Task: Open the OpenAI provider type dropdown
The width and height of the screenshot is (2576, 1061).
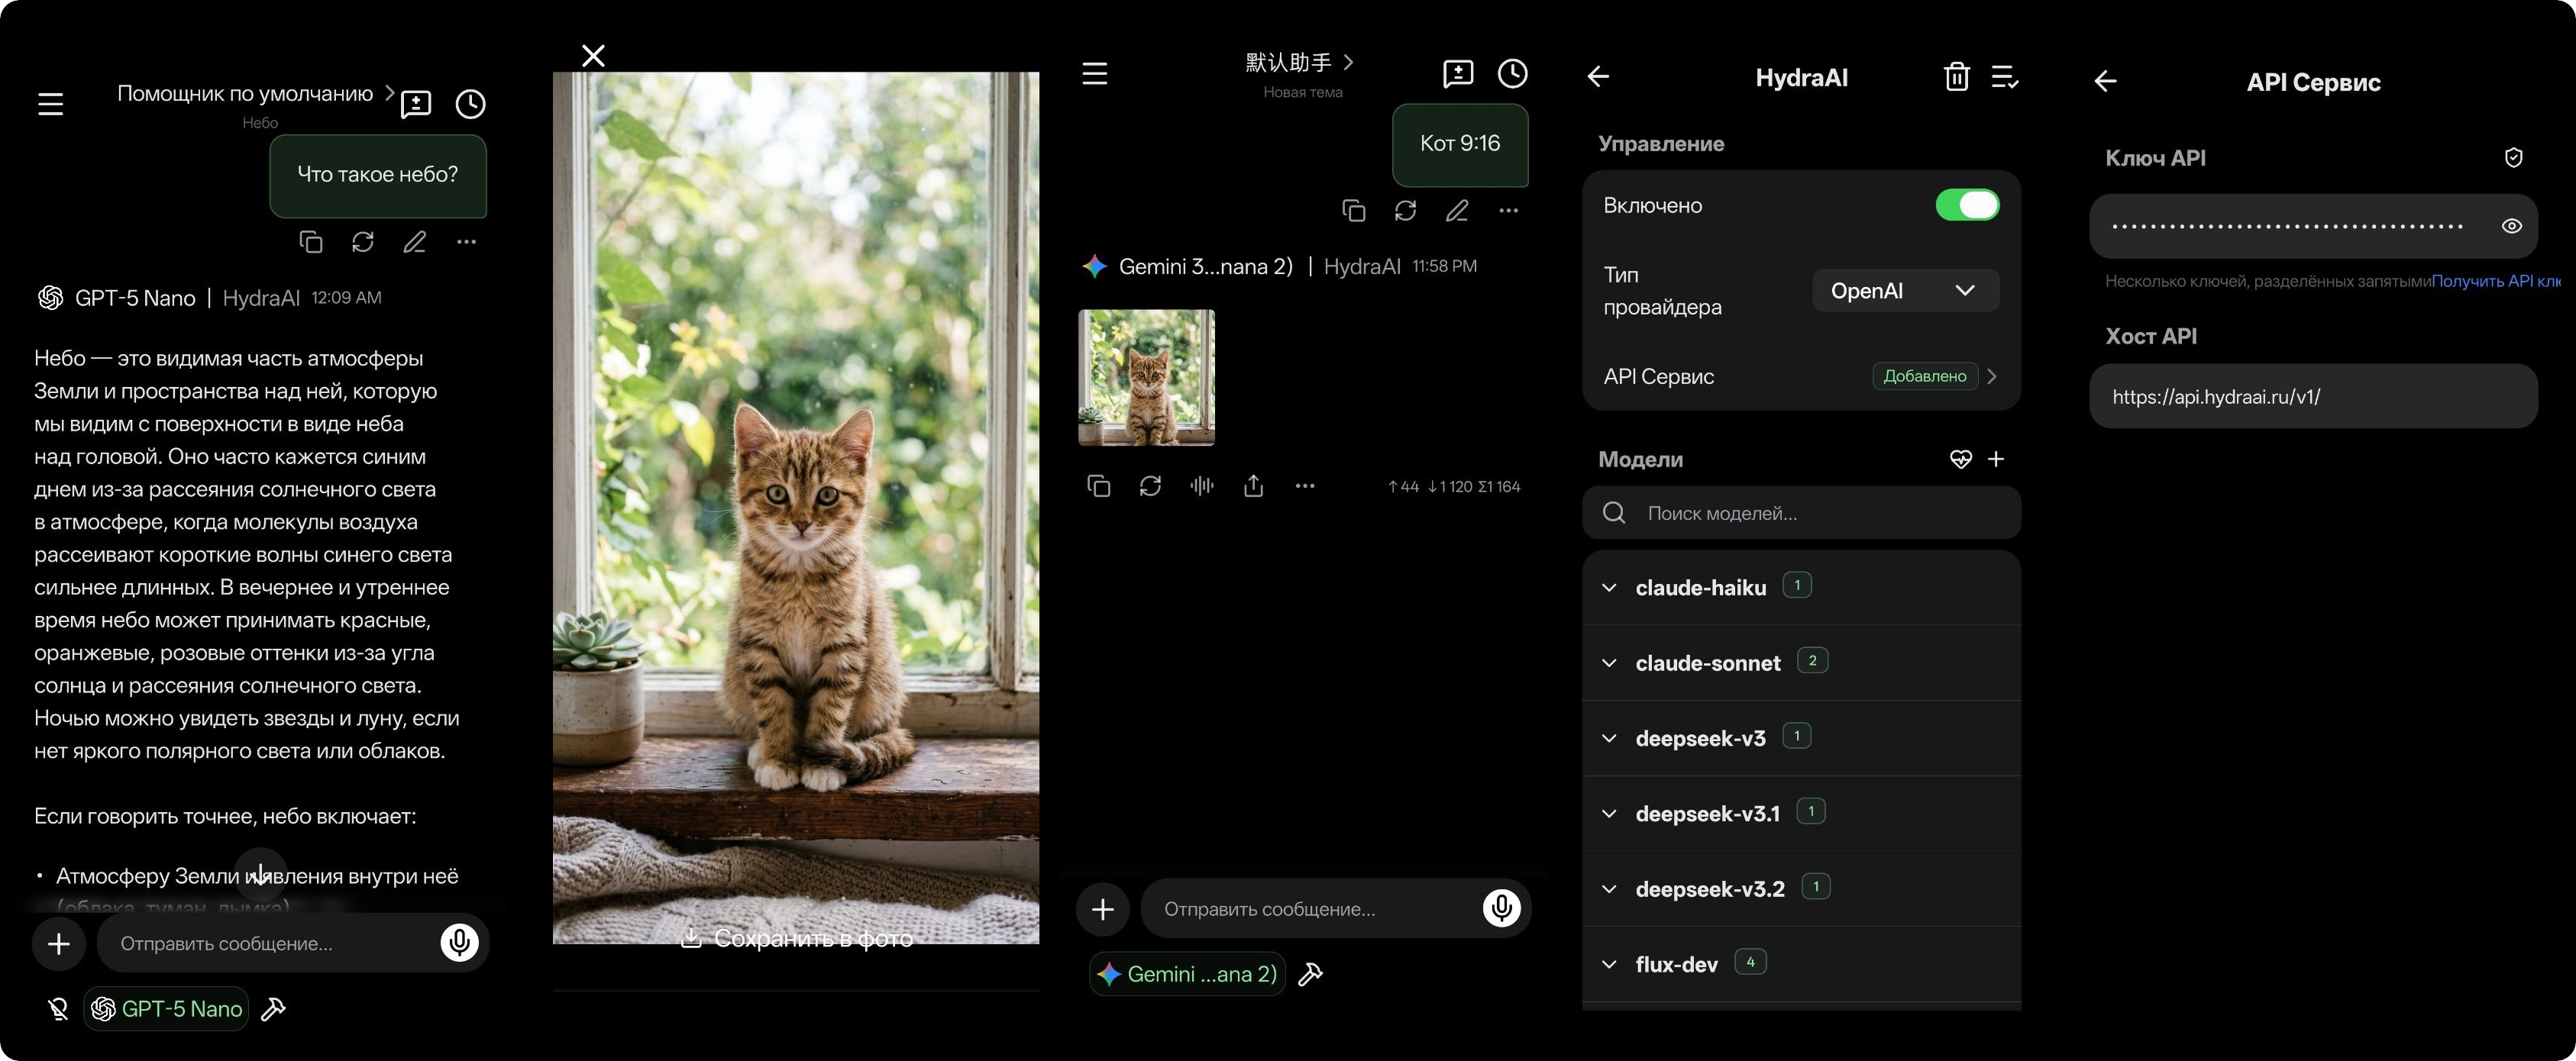Action: [x=1904, y=291]
